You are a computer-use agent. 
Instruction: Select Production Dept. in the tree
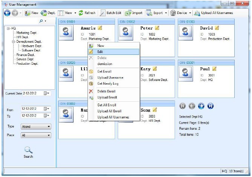click(27, 64)
